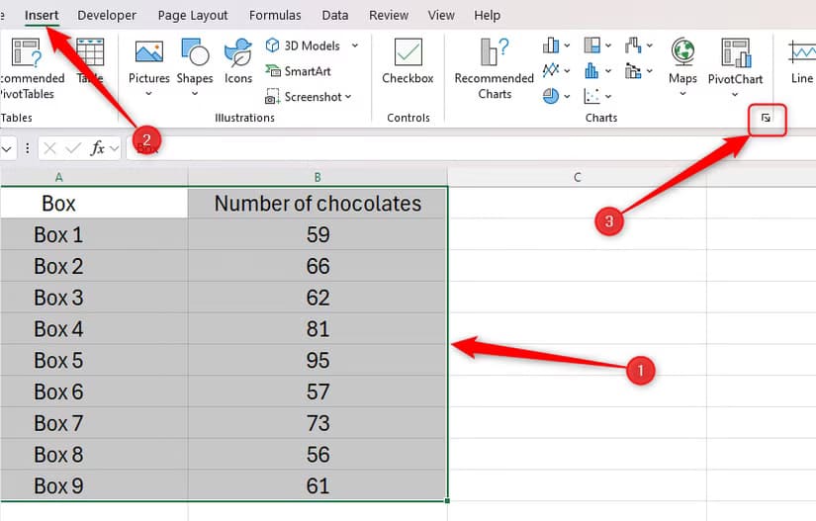816x521 pixels.
Task: Open Recommended Charts
Action: (494, 68)
